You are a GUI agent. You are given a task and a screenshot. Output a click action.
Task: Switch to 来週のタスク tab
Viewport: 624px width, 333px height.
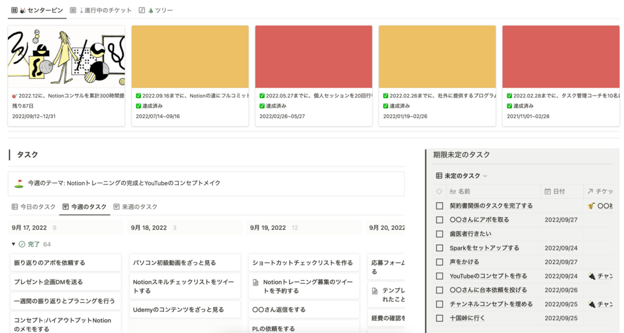(x=135, y=207)
